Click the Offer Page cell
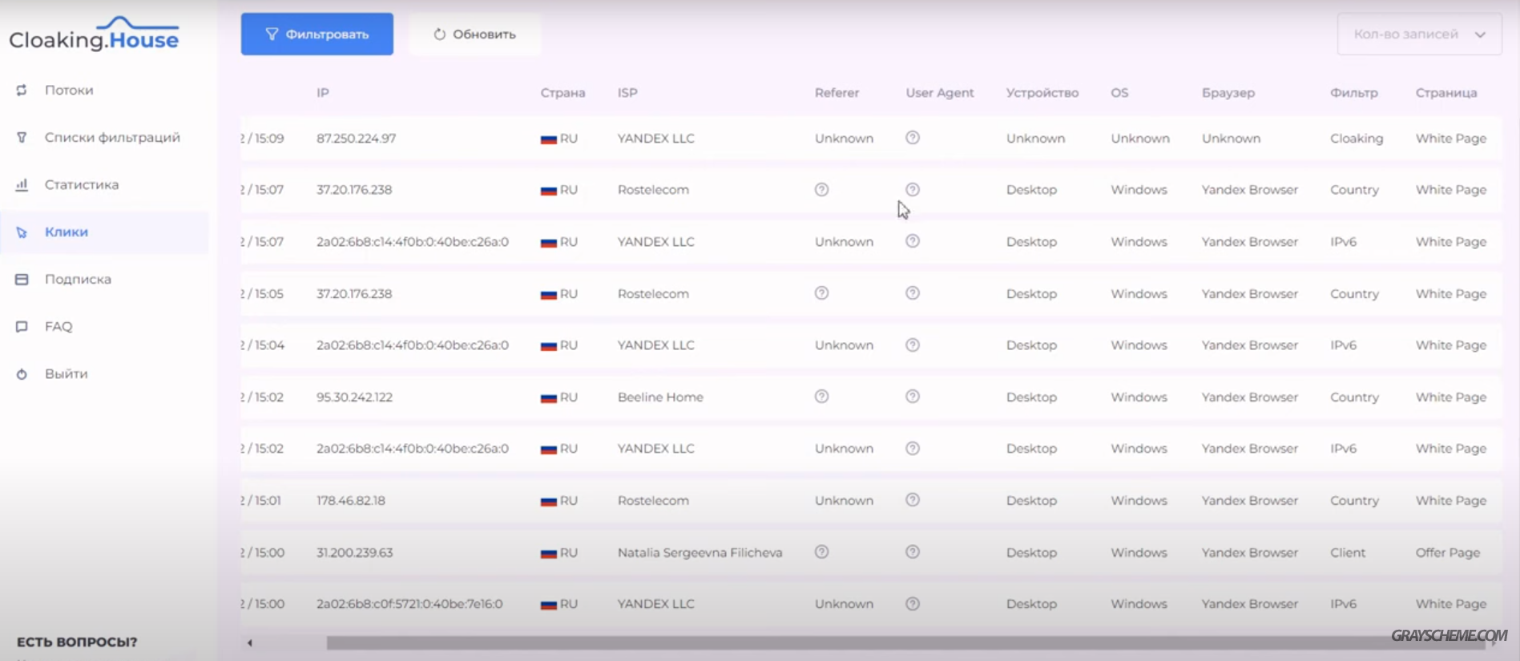Viewport: 1520px width, 661px height. 1447,552
